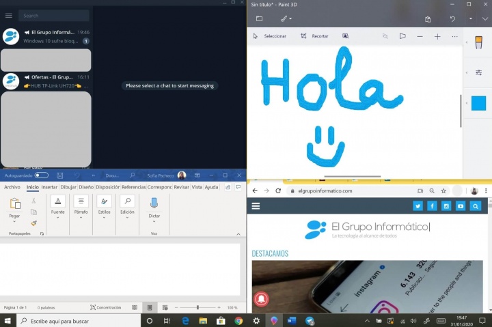This screenshot has height=327, width=492.
Task: Reload page in Chrome
Action: pos(278,190)
